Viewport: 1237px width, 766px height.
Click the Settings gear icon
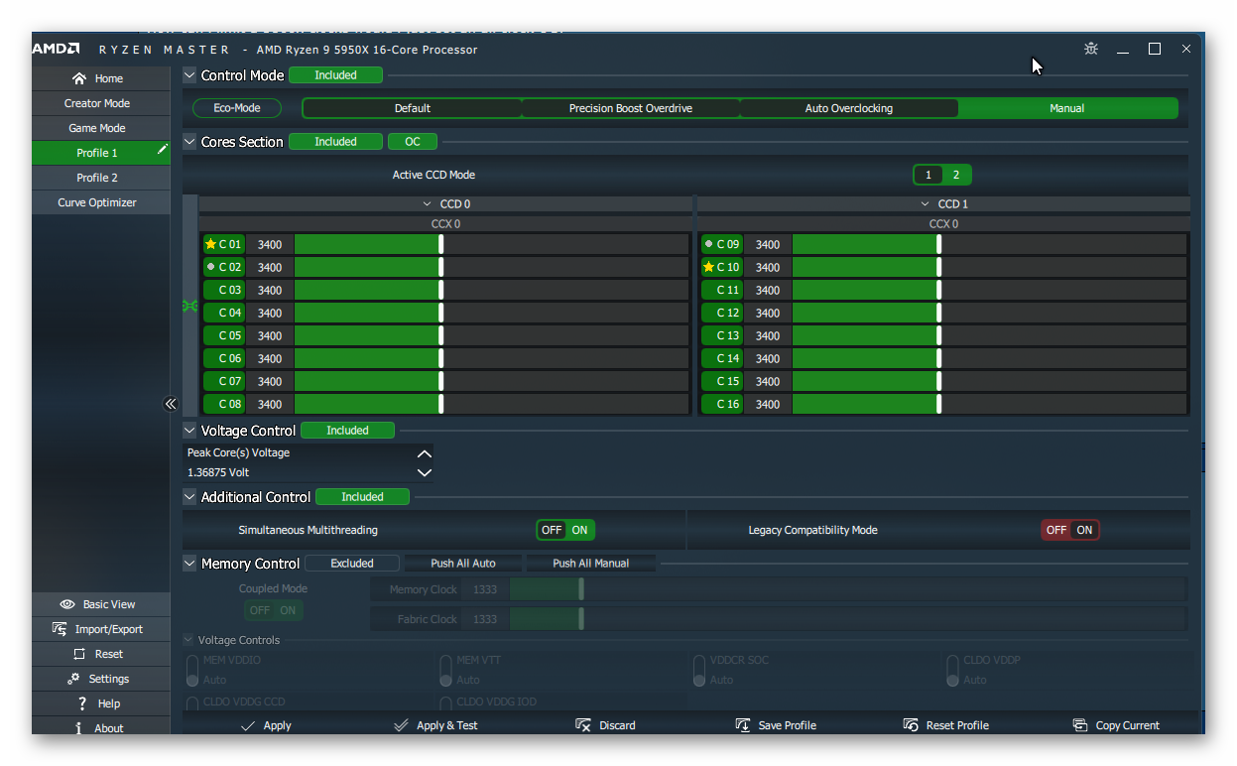click(x=73, y=679)
